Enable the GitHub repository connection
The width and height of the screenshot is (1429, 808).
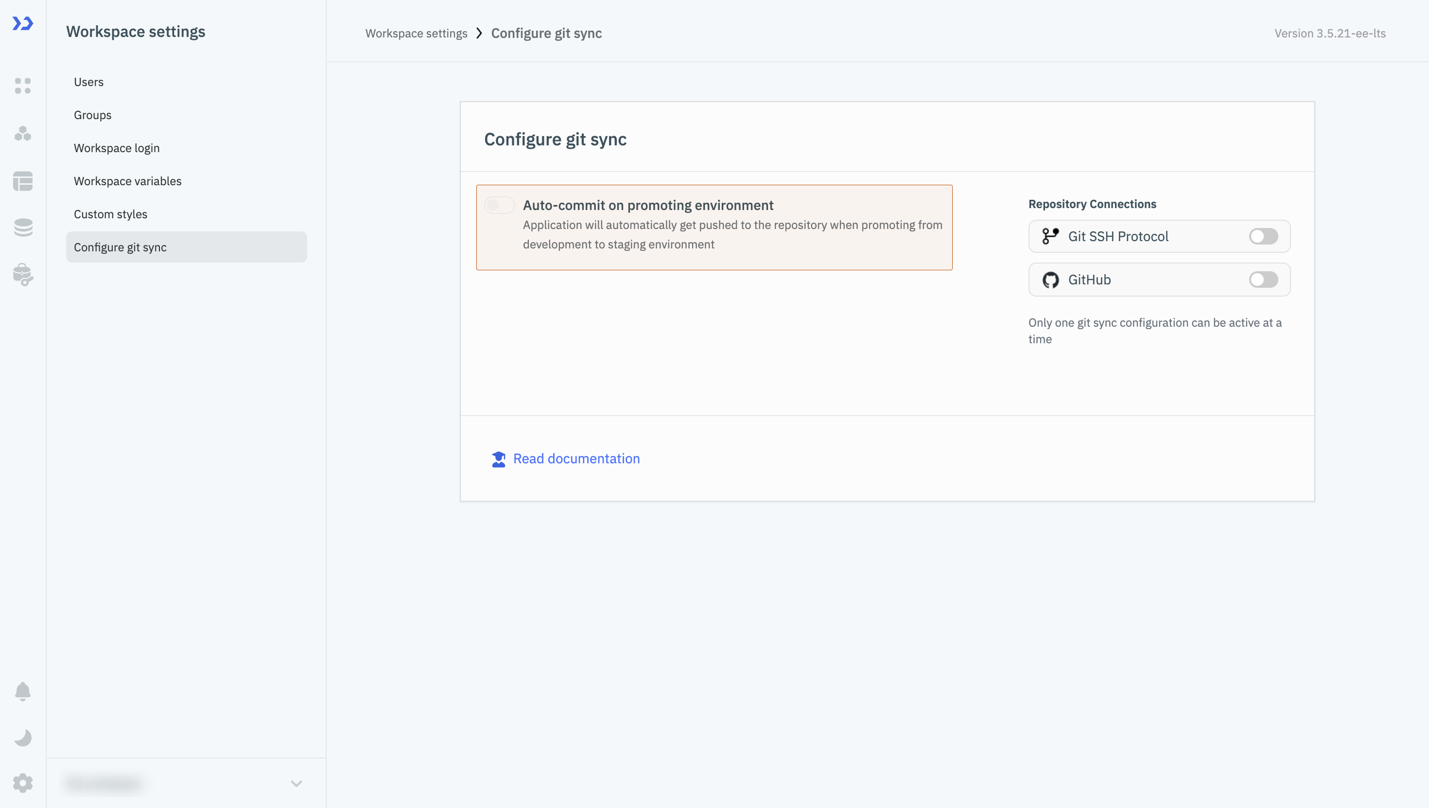point(1263,280)
